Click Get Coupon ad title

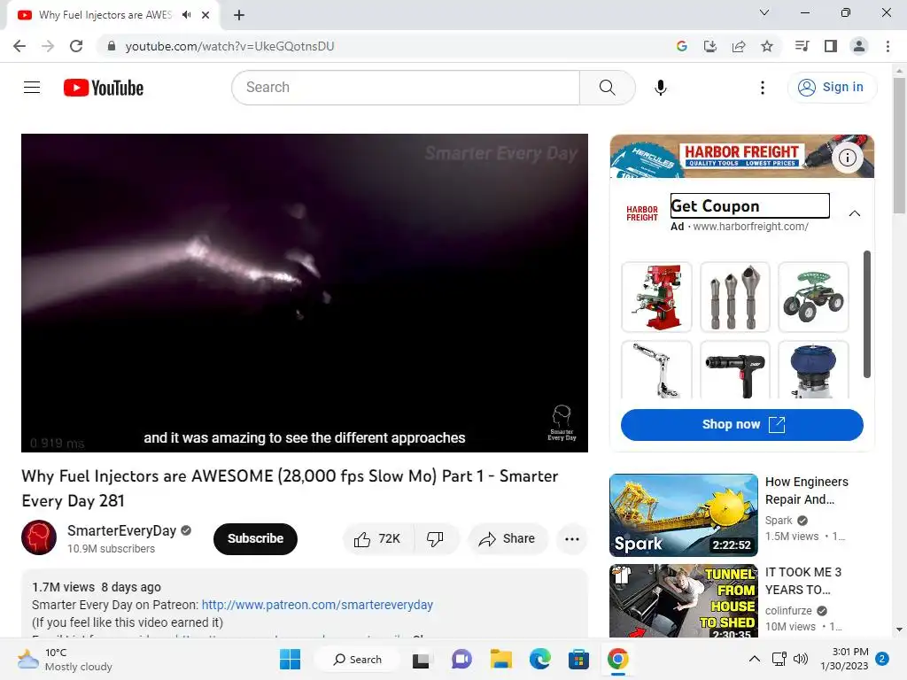point(749,205)
